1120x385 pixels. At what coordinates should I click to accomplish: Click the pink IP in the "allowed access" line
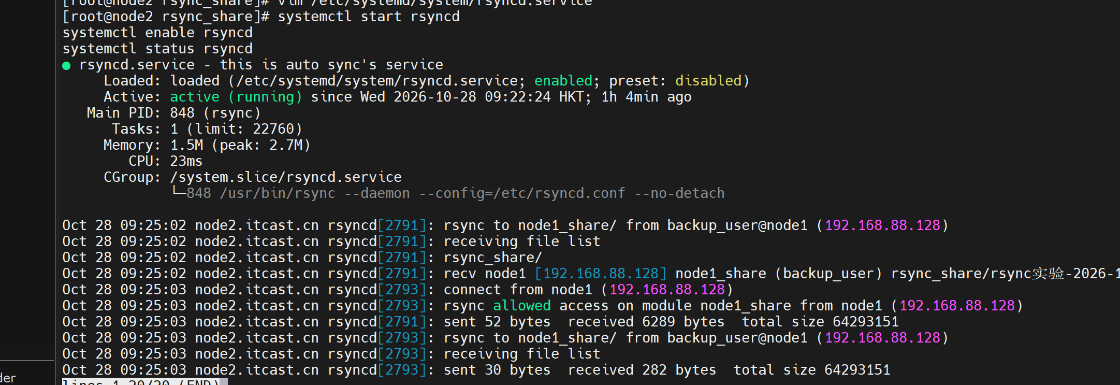click(x=957, y=306)
